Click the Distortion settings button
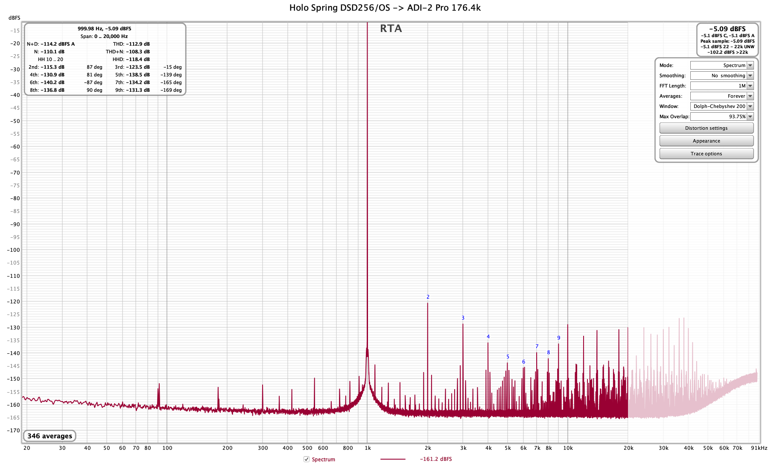This screenshot has height=466, width=771. pos(706,128)
